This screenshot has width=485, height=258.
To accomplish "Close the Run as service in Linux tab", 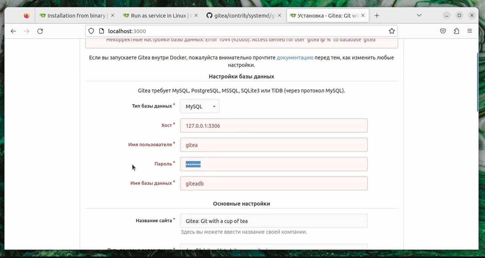I will click(x=196, y=15).
